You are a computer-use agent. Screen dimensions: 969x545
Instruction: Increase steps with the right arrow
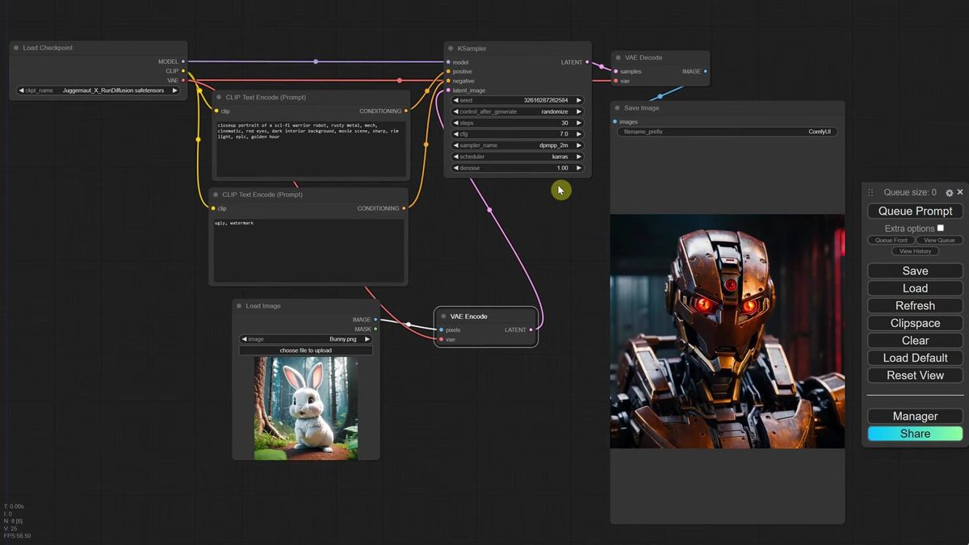(578, 123)
